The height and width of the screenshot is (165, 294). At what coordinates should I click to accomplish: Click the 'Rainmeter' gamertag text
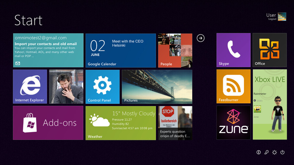pyautogui.click(x=260, y=94)
